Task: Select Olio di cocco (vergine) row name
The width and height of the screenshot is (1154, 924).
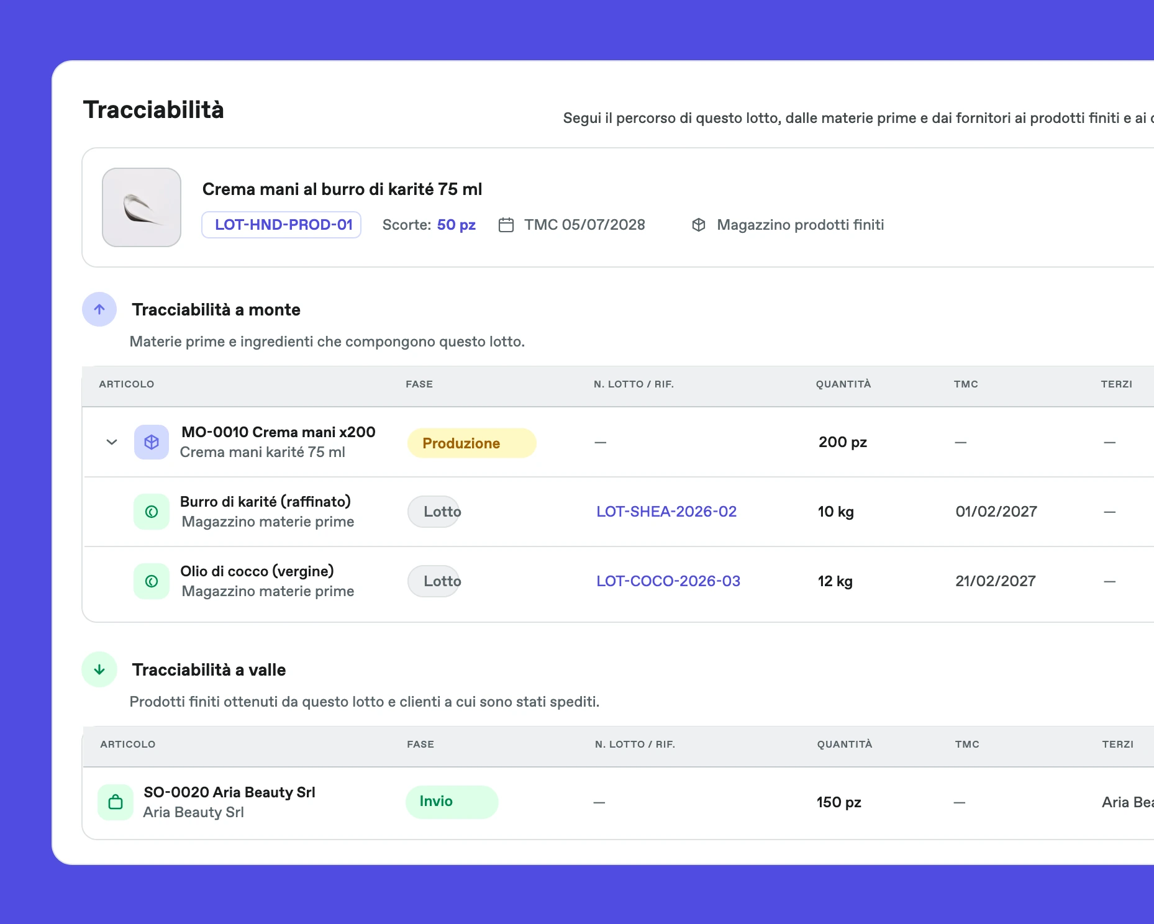Action: [257, 571]
